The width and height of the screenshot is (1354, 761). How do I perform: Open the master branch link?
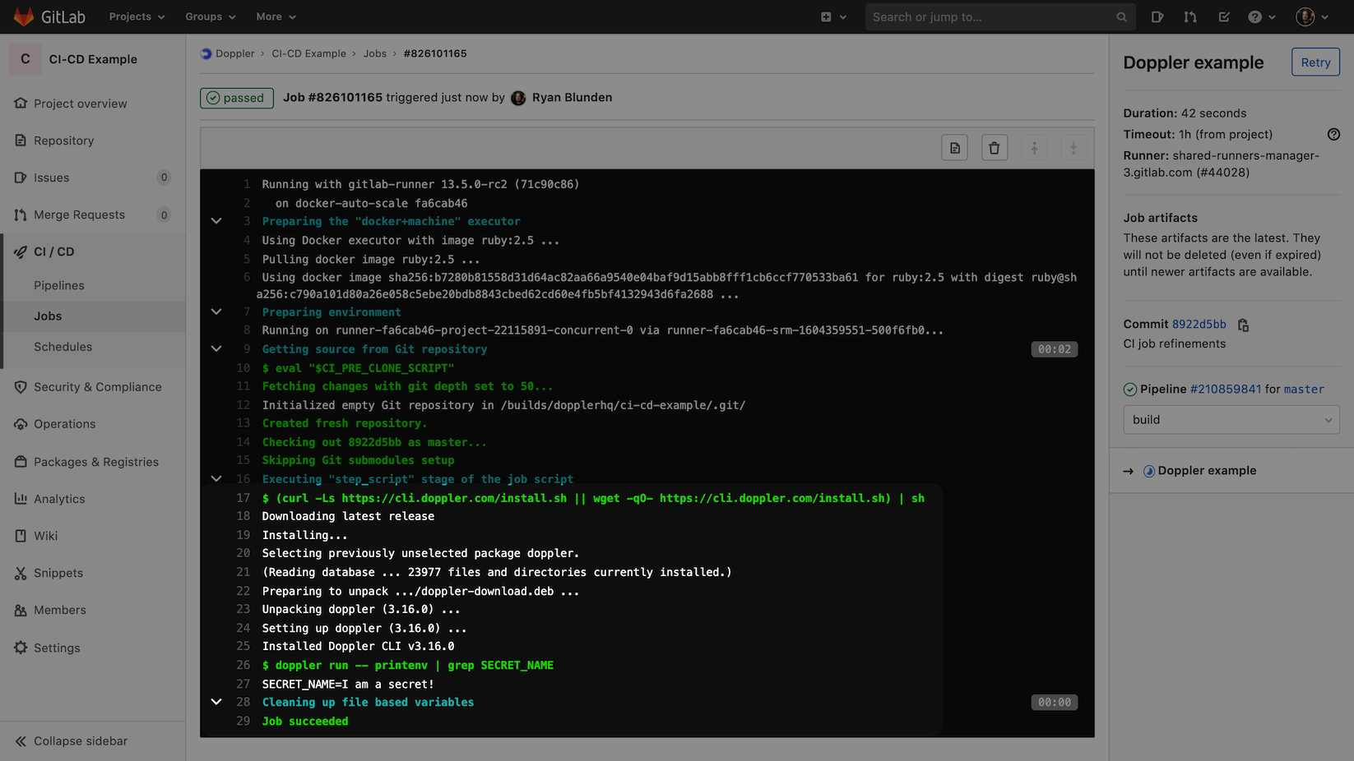coord(1304,390)
